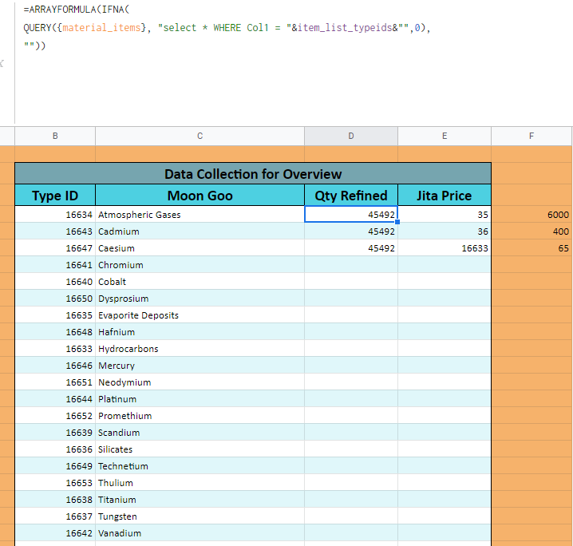
Task: Select Type ID cell 16648
Action: (55, 332)
